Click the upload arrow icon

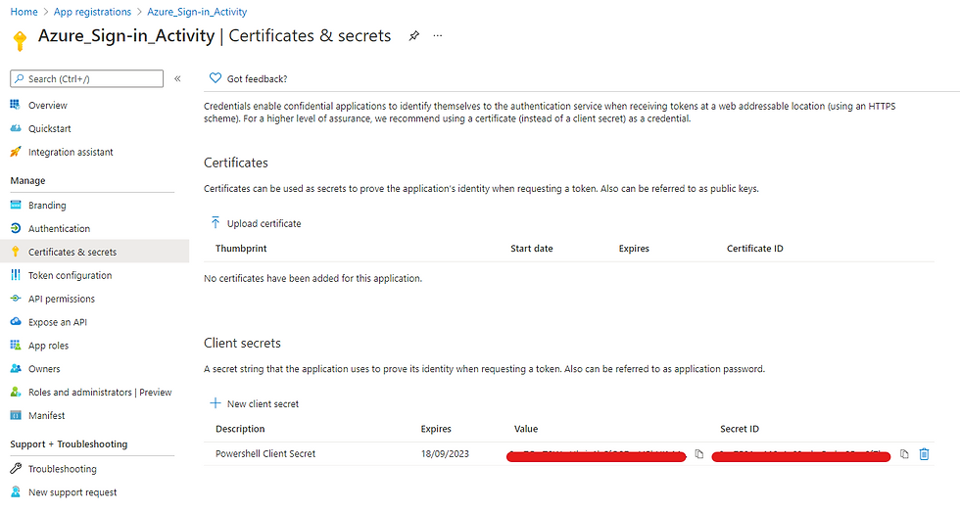click(215, 222)
